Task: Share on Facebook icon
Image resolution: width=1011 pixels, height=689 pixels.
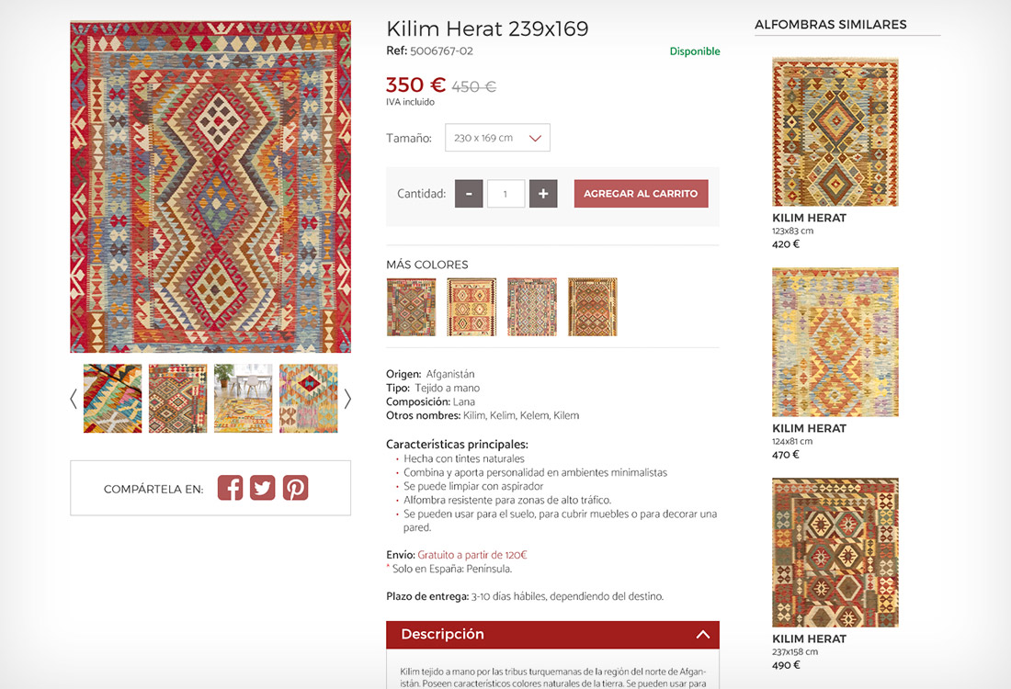Action: click(x=230, y=488)
